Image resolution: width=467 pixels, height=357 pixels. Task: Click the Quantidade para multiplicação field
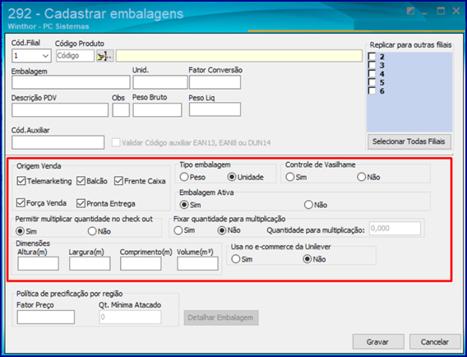(x=395, y=228)
